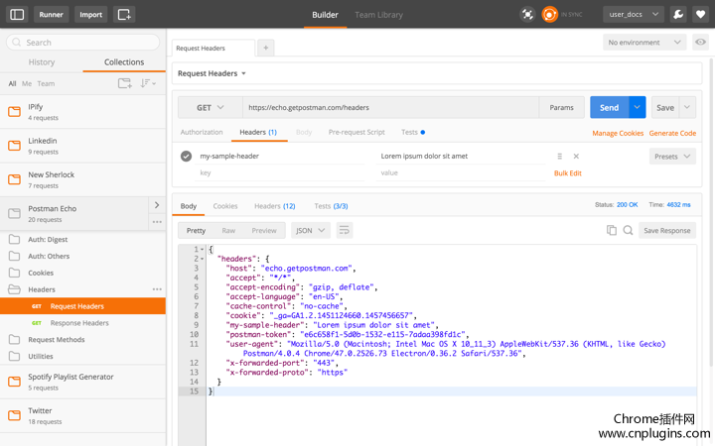The width and height of the screenshot is (715, 446).
Task: Click the request URL field
Action: pos(391,108)
